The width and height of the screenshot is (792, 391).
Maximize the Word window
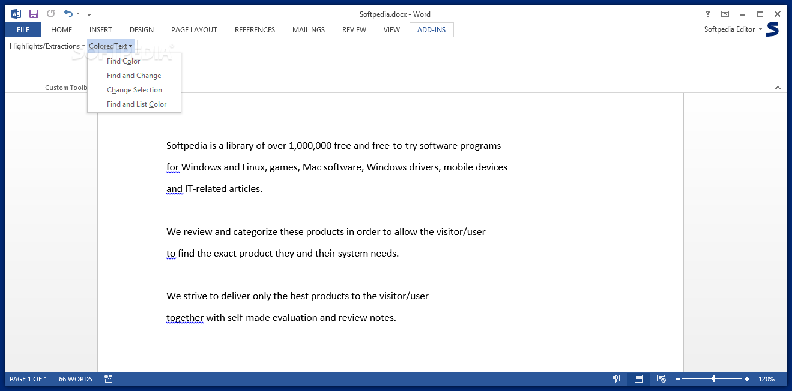coord(760,14)
